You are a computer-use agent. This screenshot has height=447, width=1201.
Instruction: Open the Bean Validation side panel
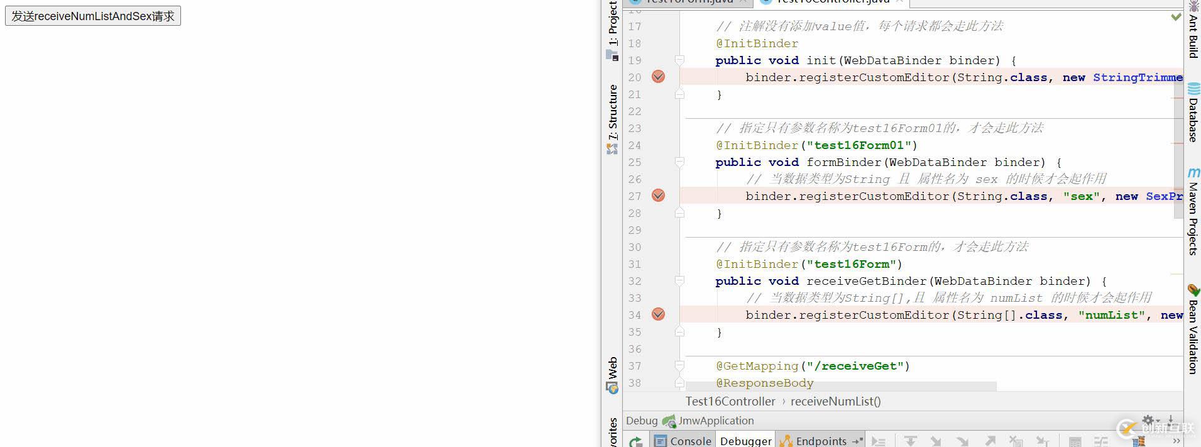coord(1193,336)
